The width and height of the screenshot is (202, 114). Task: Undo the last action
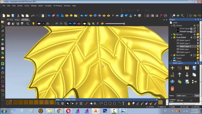[x=33, y=16]
